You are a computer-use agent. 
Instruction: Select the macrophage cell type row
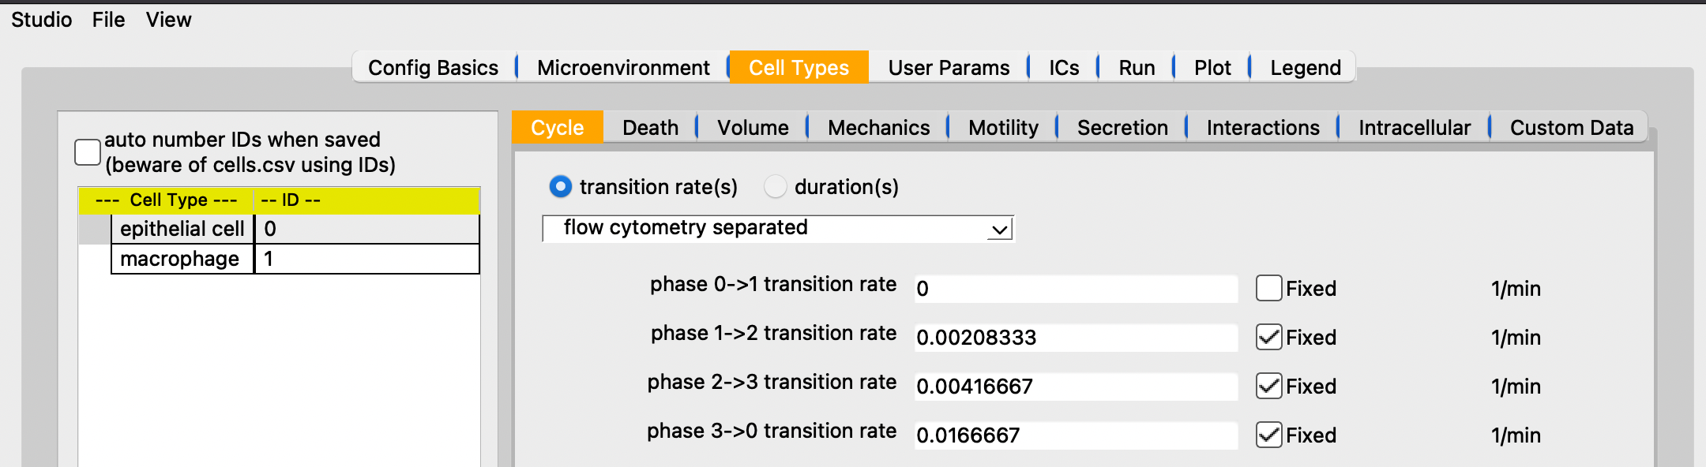tap(295, 259)
